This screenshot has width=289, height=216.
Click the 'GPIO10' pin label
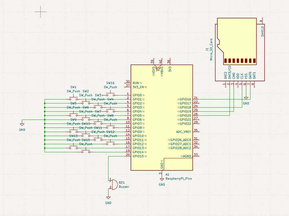(x=138, y=136)
